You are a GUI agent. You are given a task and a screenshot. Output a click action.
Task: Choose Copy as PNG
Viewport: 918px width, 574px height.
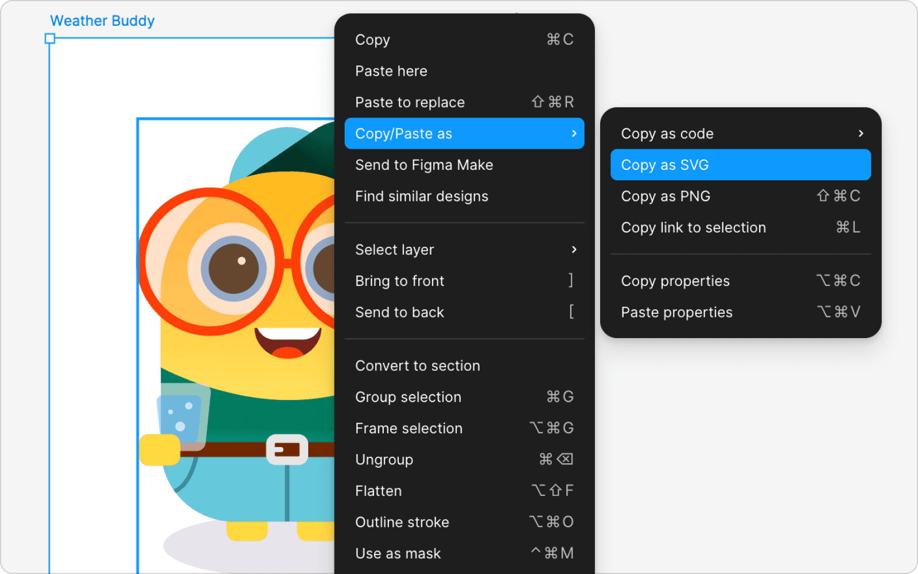741,196
